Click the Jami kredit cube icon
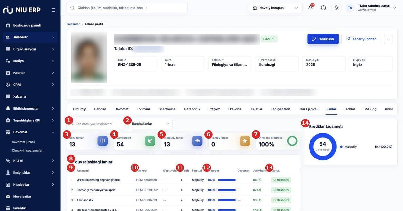 click(150, 141)
